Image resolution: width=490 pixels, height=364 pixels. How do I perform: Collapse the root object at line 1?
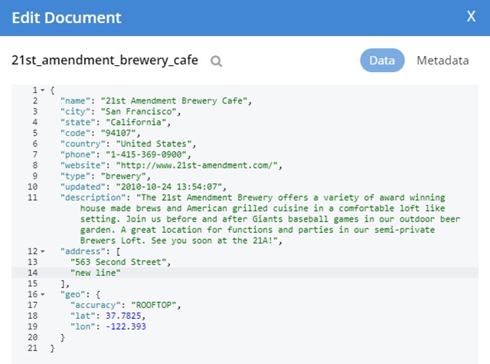pos(43,90)
